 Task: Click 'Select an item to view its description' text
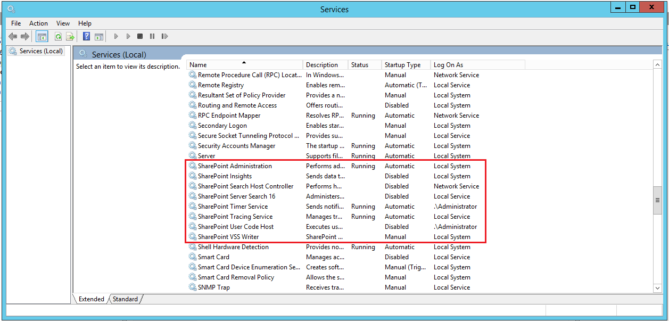(128, 67)
